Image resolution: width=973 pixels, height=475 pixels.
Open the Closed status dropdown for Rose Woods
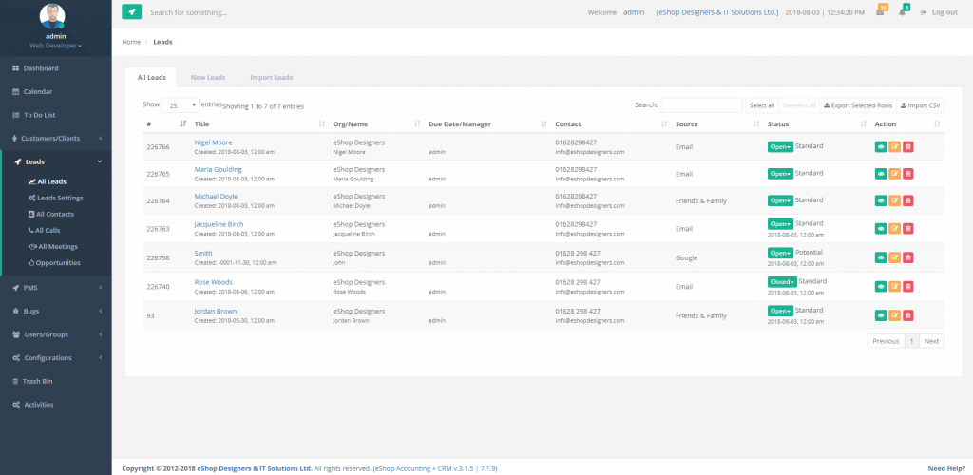click(782, 282)
